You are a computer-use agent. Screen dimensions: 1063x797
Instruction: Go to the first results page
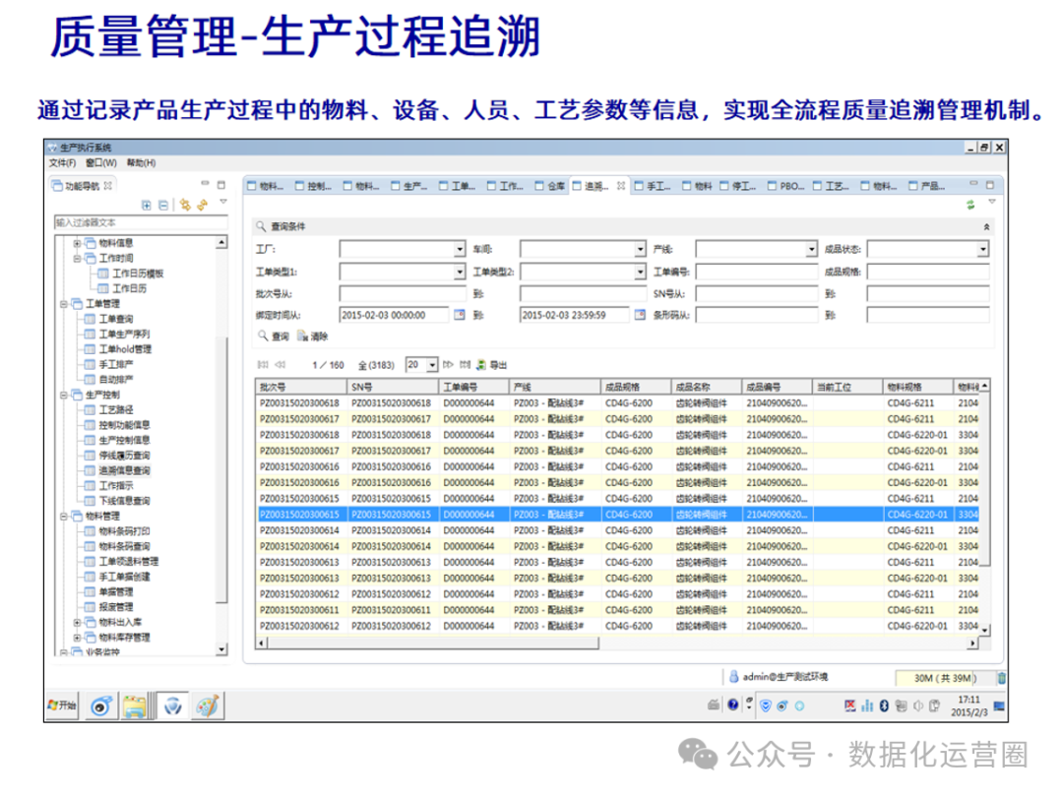[263, 365]
